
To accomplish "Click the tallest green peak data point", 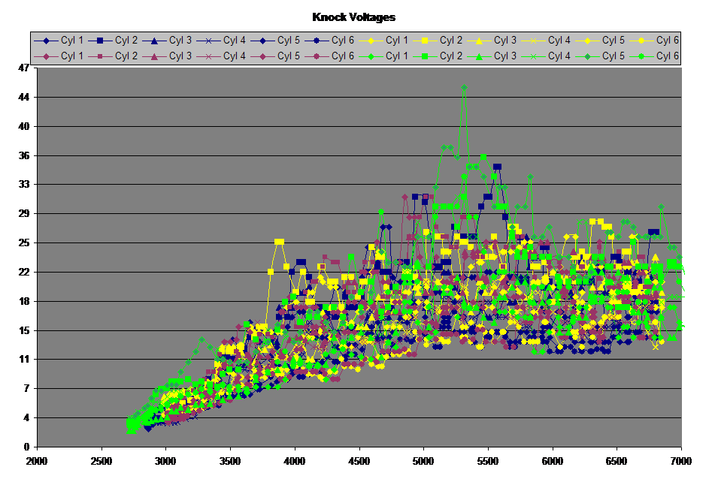I will (x=464, y=88).
